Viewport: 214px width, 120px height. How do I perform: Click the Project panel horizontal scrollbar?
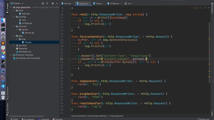click(27, 116)
